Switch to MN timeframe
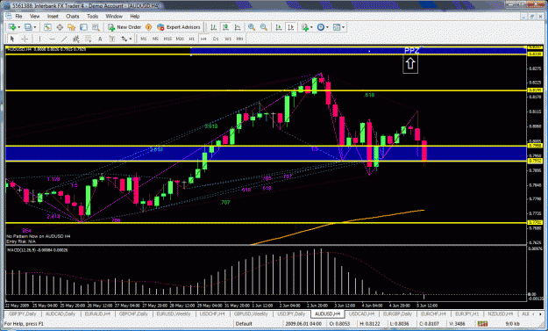The width and height of the screenshot is (548, 331). coord(239,39)
